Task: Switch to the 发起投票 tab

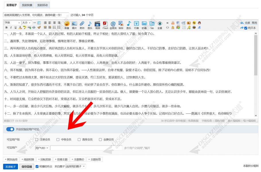Action: click(27, 5)
